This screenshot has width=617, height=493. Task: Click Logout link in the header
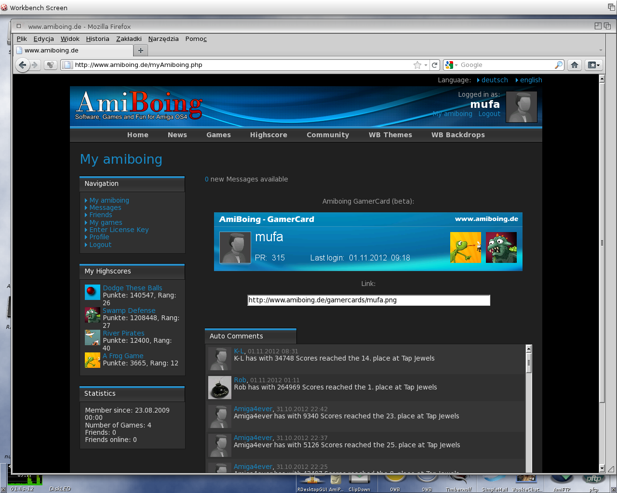489,114
